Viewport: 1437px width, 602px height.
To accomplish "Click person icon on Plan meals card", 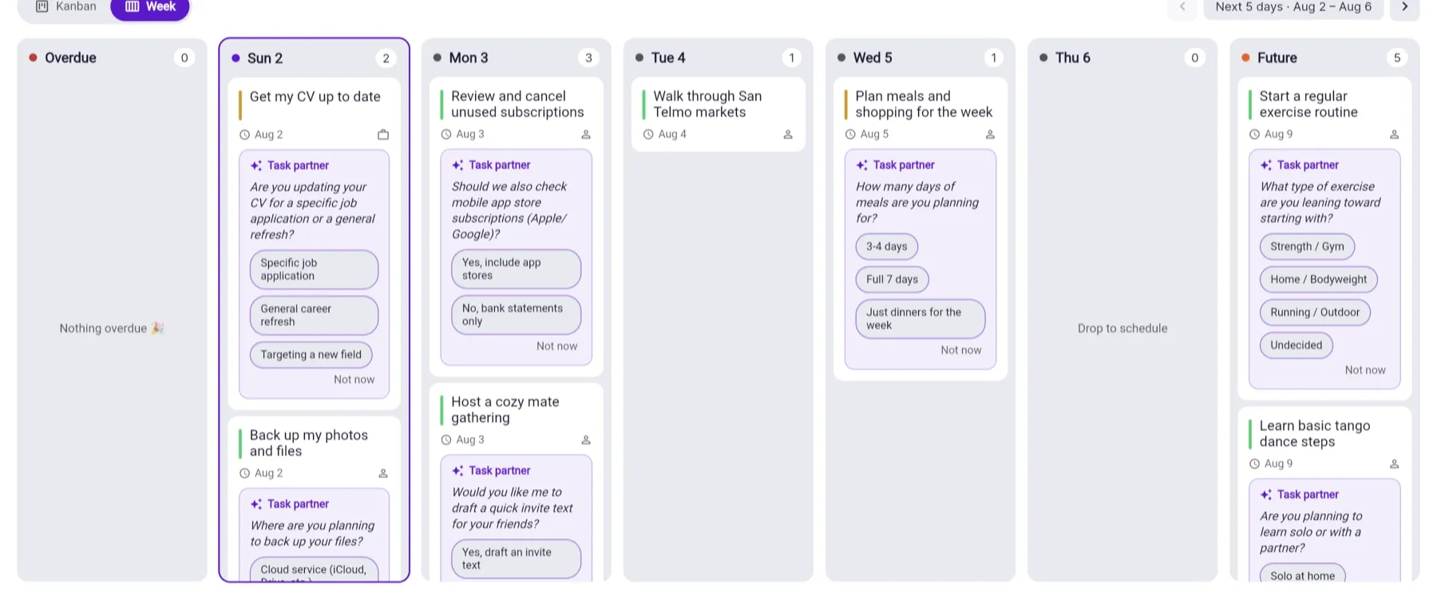I will 990,135.
